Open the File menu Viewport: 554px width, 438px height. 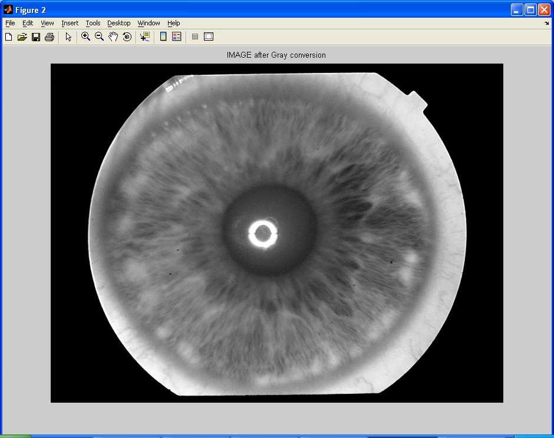[x=10, y=23]
